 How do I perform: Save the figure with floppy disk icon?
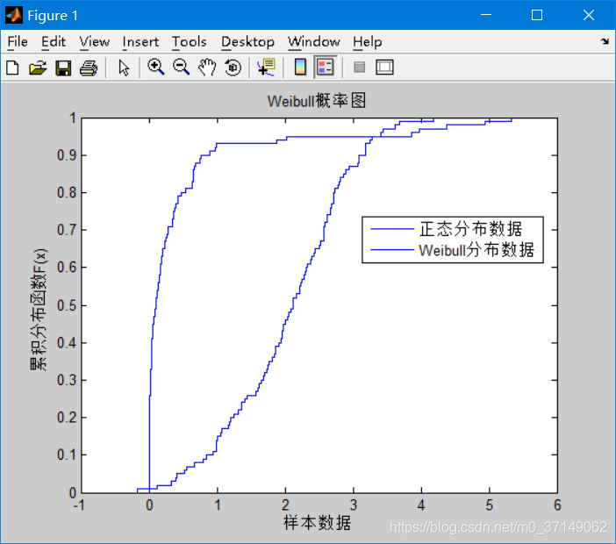coord(63,68)
